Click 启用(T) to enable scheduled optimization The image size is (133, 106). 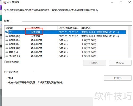pyautogui.click(x=118, y=78)
